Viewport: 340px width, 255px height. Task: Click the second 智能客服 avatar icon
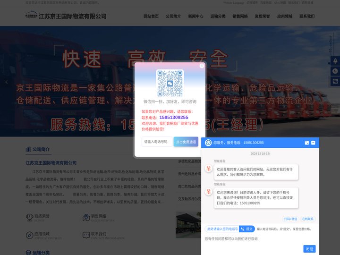[209, 191]
